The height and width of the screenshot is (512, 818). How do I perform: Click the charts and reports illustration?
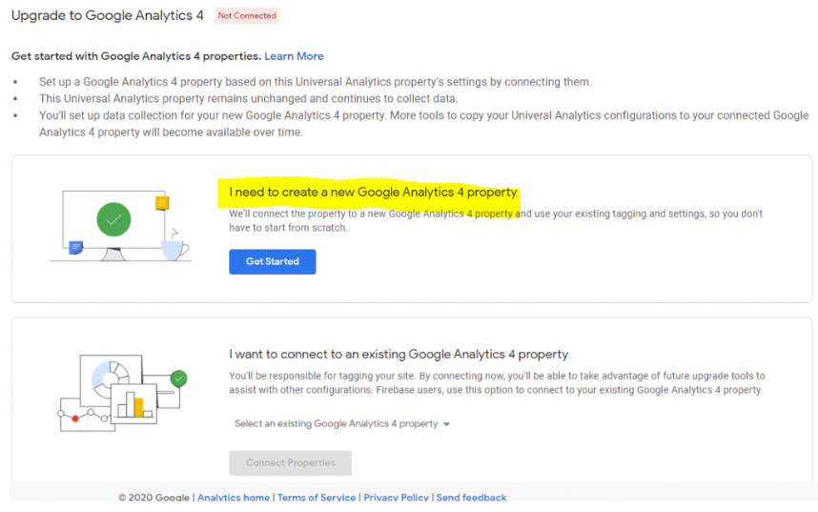pos(122,393)
